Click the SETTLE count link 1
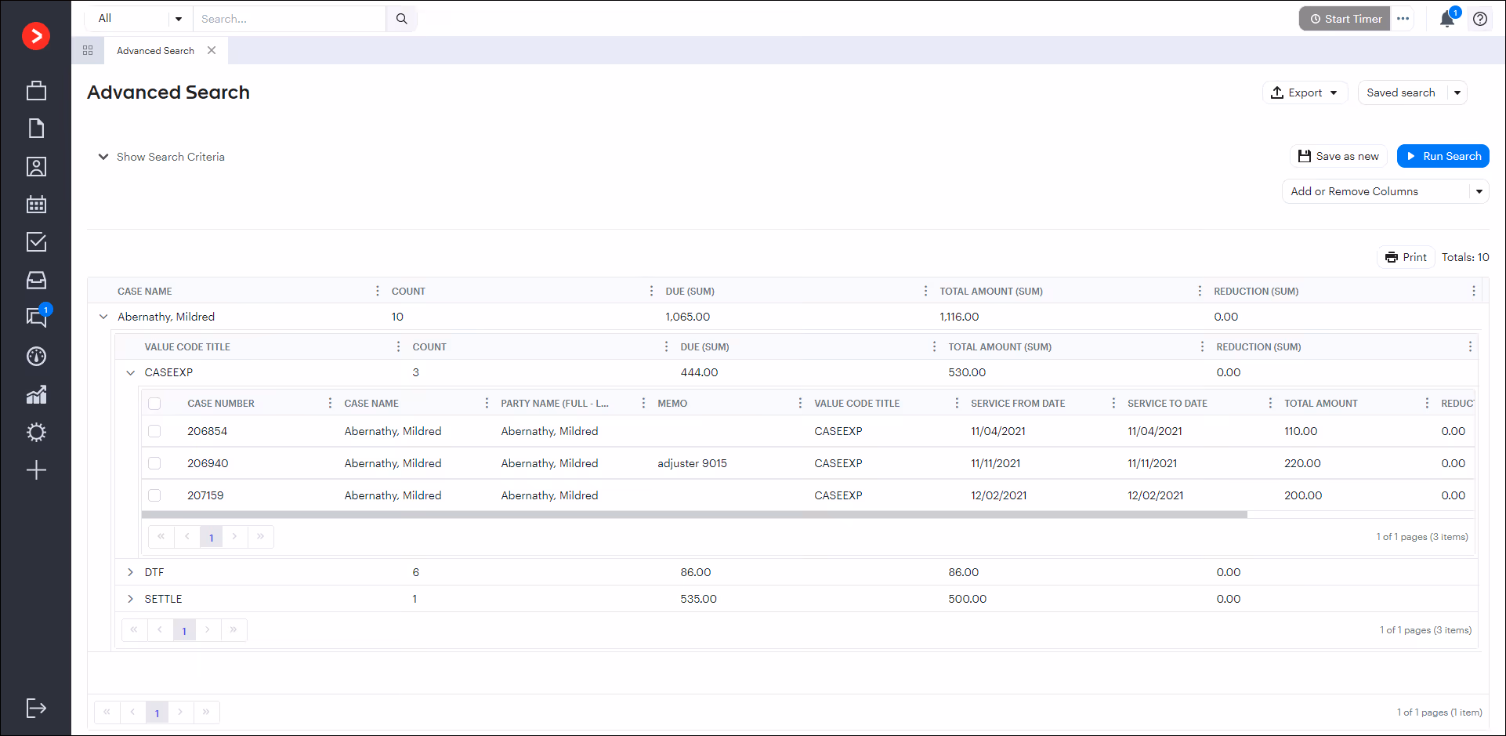 [415, 599]
